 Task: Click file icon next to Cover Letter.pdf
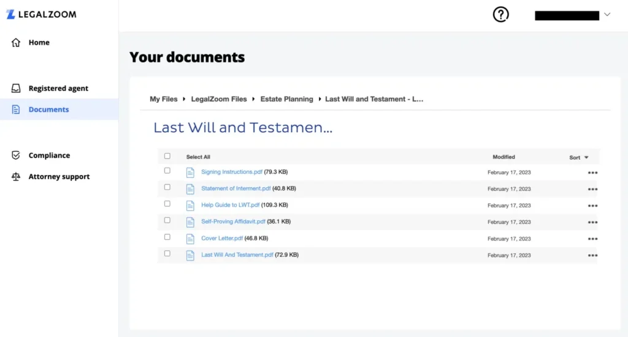click(190, 239)
